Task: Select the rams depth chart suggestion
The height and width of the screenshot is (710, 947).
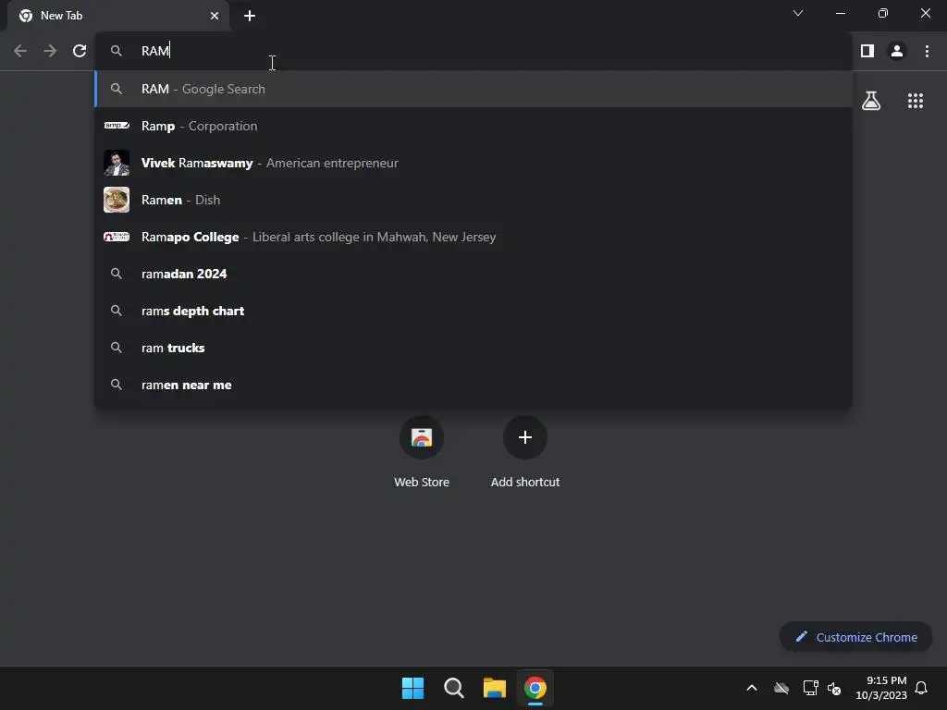Action: point(473,311)
